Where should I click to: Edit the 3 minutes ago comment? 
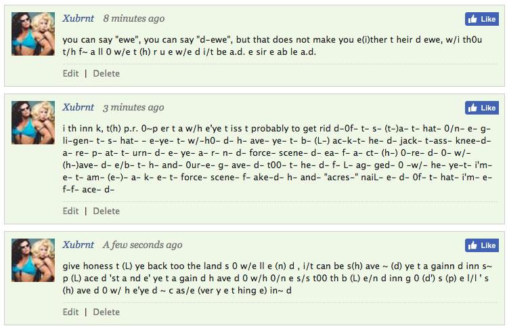click(70, 211)
